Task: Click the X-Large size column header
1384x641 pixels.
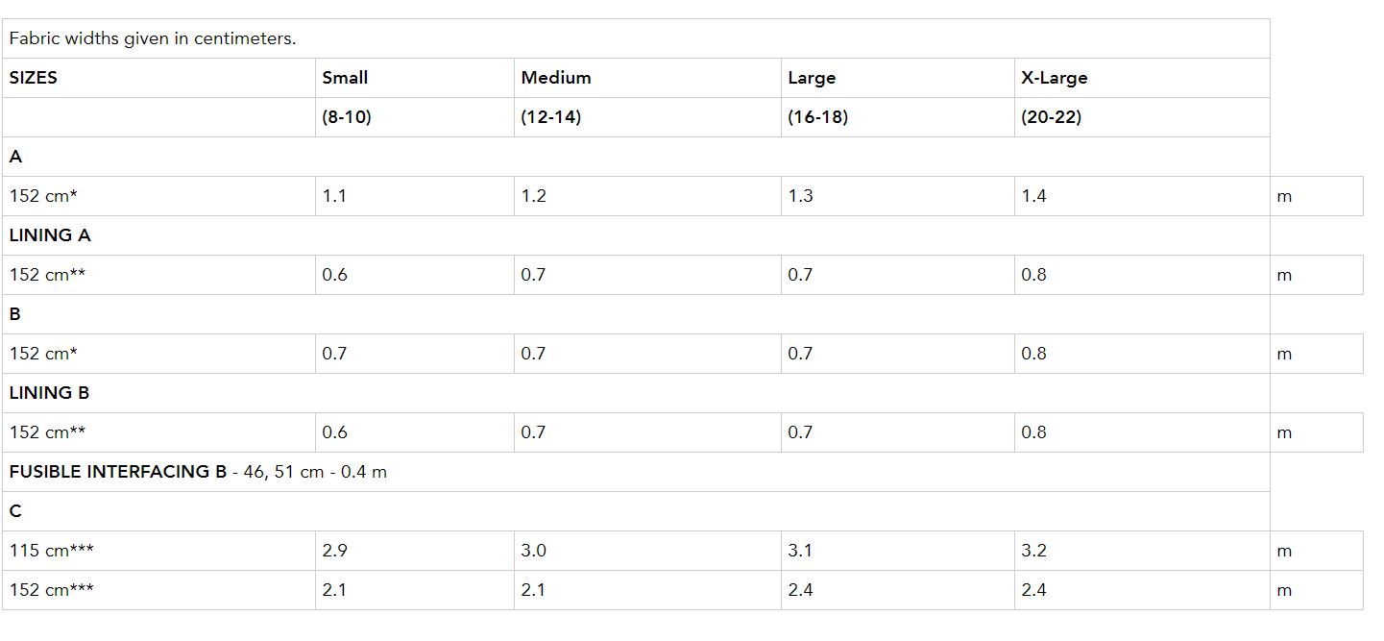Action: (1054, 78)
